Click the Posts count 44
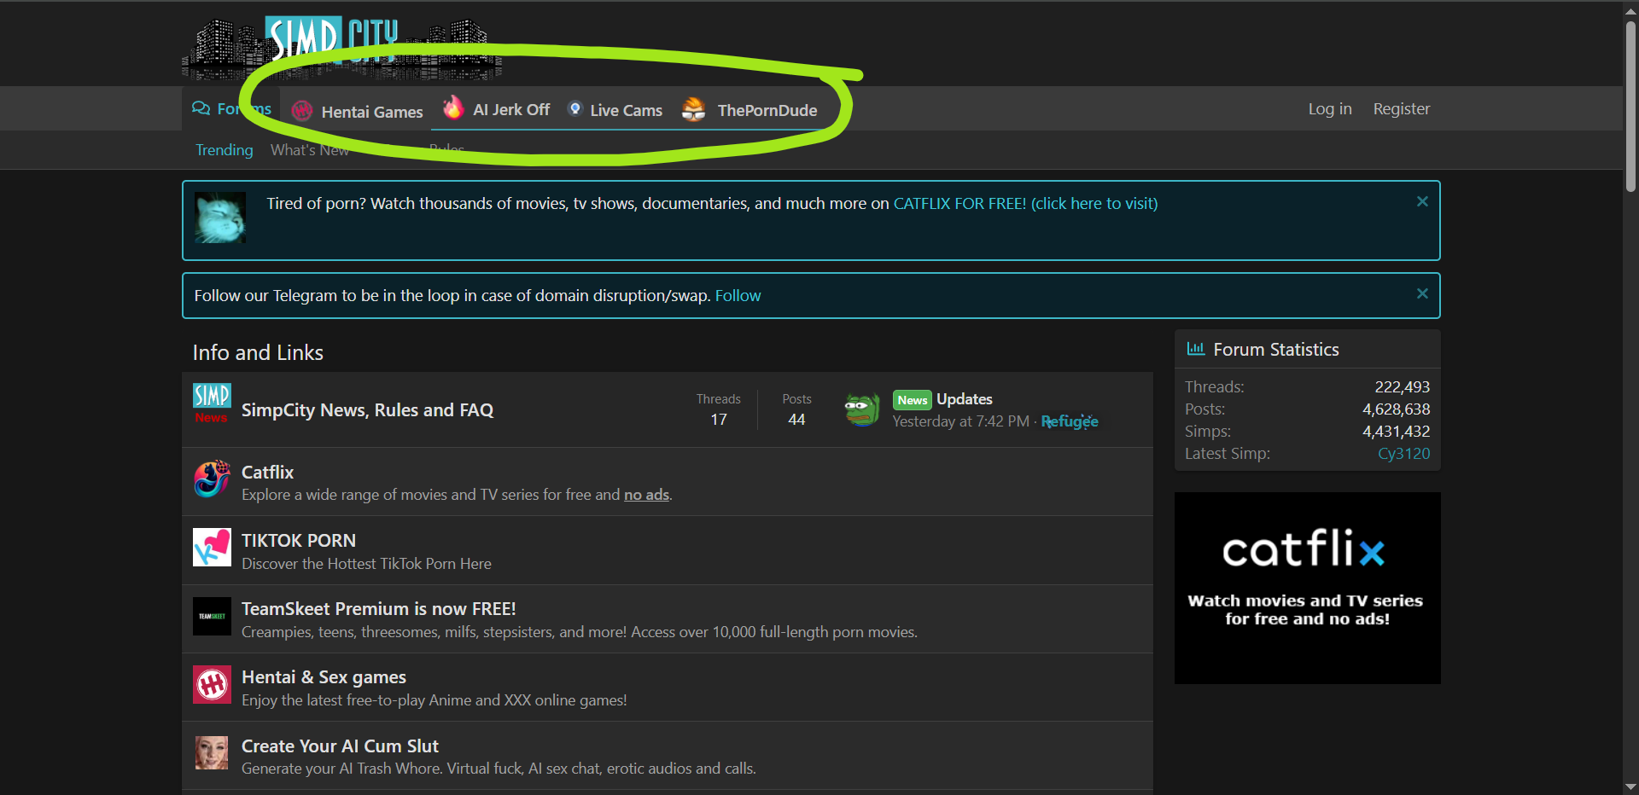 click(796, 420)
